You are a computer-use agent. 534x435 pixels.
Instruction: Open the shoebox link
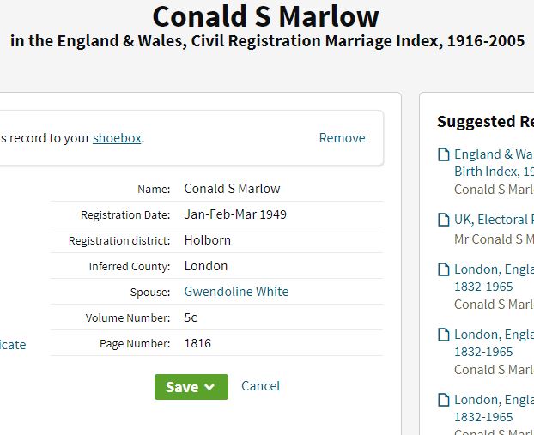click(117, 138)
